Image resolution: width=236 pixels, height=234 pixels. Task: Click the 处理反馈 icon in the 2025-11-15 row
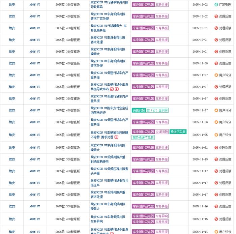216,219
